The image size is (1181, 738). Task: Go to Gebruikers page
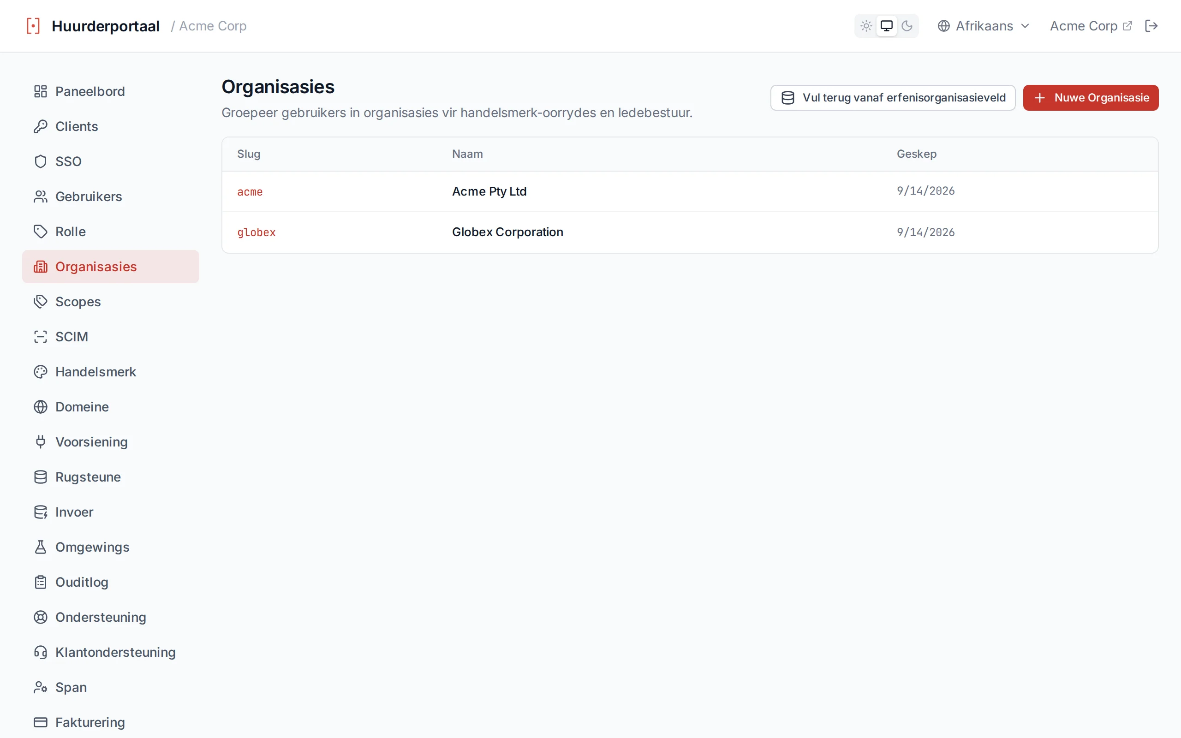pyautogui.click(x=111, y=196)
